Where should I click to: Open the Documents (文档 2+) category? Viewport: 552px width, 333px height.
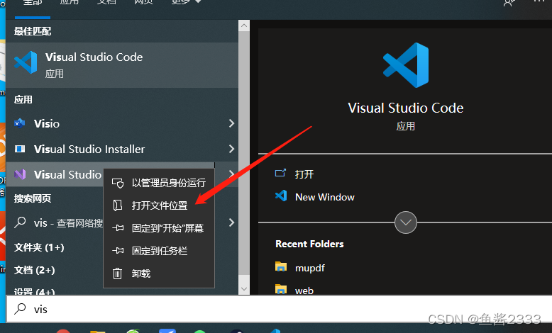[35, 270]
